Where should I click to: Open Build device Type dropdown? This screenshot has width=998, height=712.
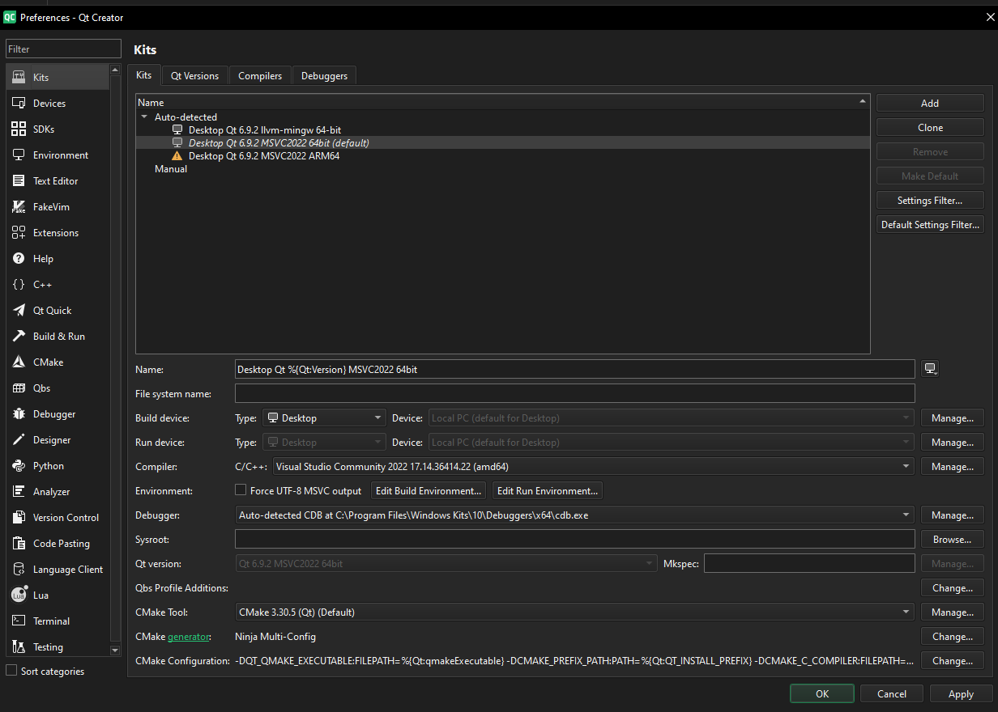(x=324, y=418)
